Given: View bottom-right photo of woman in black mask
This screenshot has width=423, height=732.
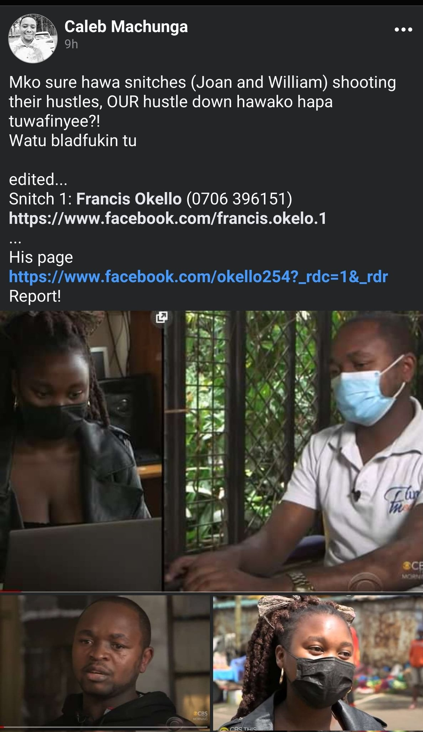Looking at the screenshot, I should pyautogui.click(x=318, y=663).
